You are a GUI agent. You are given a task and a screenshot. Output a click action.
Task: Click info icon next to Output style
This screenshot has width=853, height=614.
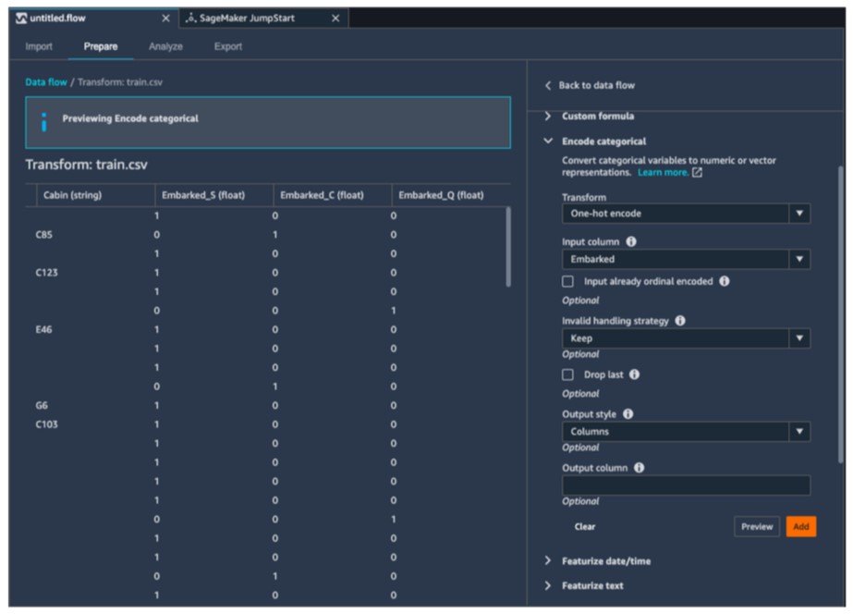coord(628,414)
